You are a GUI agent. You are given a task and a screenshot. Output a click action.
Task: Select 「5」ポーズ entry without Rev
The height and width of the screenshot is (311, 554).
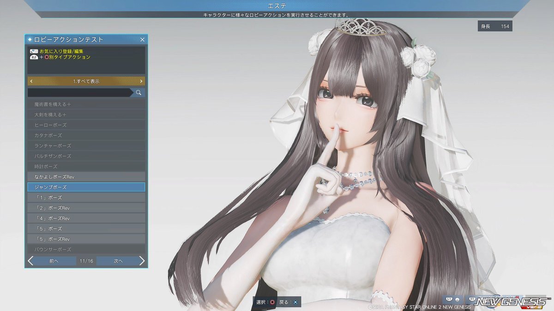point(86,229)
